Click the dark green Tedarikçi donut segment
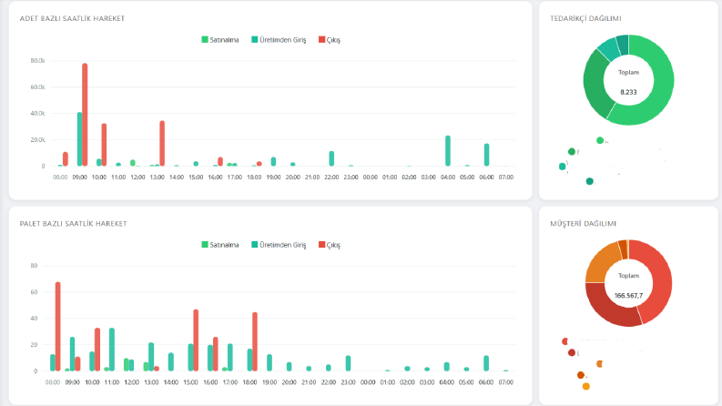Viewport: 722px width, 406px height. click(594, 87)
